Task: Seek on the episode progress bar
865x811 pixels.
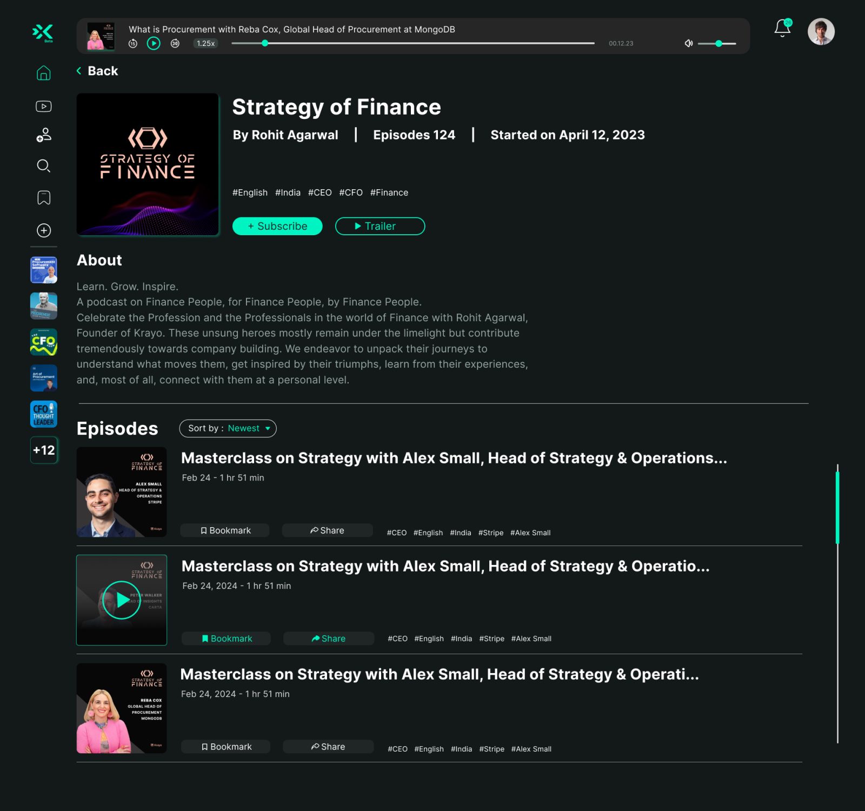Action: (x=413, y=43)
